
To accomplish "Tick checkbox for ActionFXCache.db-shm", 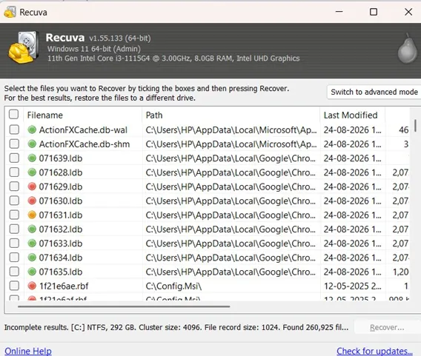I will tap(14, 144).
